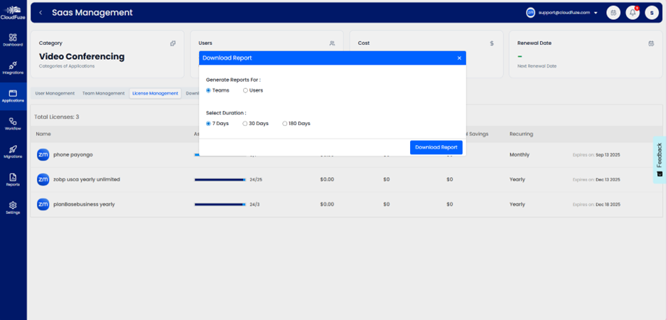Select the Users radio button

tap(246, 90)
